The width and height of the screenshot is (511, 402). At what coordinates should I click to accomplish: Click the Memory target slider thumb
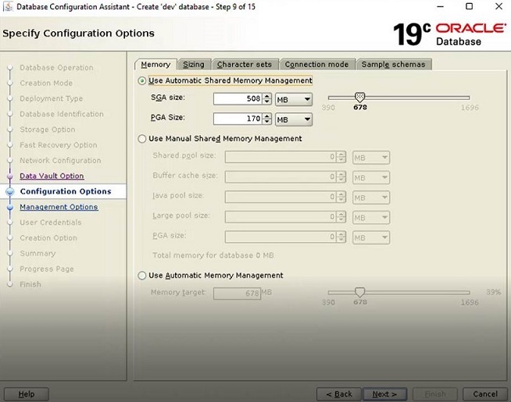tap(359, 292)
